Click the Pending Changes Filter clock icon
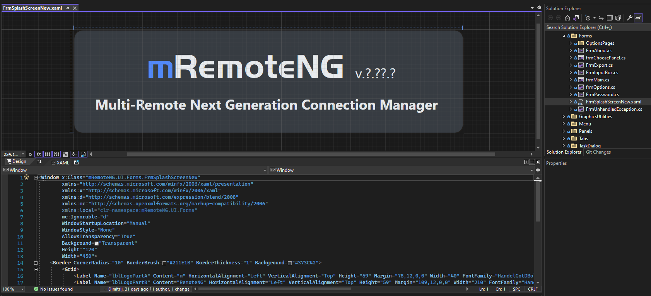651x296 pixels. point(588,18)
